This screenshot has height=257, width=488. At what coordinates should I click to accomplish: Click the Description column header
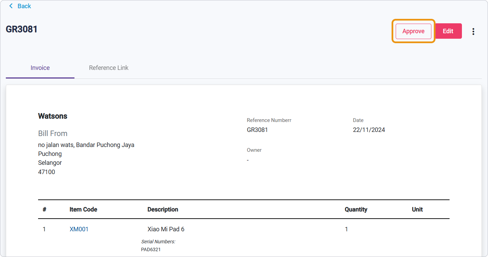[163, 209]
